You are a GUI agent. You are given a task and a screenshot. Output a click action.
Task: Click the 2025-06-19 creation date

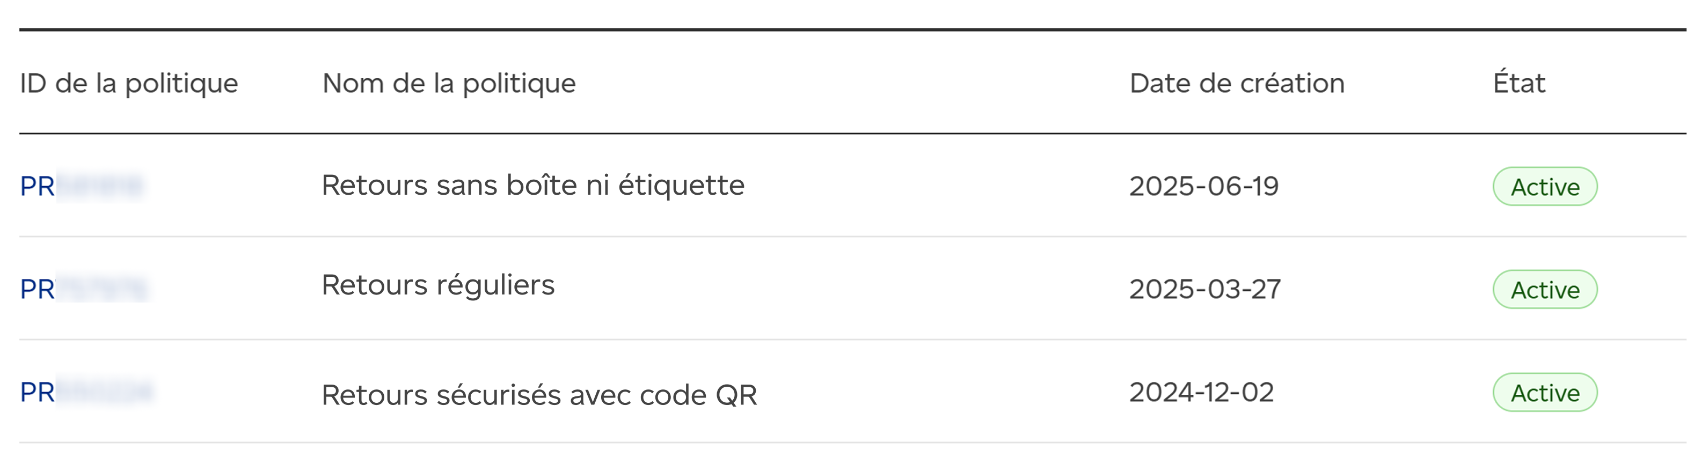pyautogui.click(x=1204, y=187)
